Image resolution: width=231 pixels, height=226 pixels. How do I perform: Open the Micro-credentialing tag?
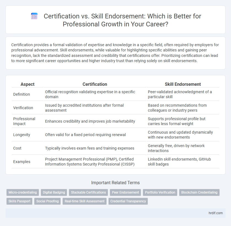click(23, 192)
